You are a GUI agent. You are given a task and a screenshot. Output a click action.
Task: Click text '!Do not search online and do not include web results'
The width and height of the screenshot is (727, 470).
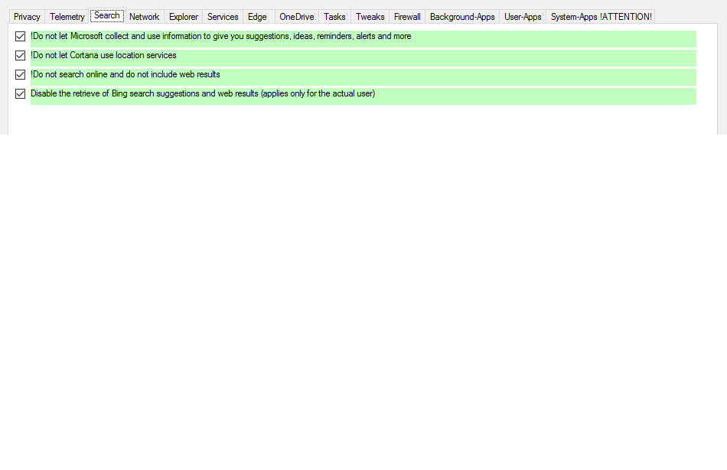coord(126,74)
